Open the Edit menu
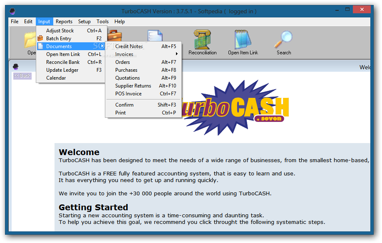The height and width of the screenshot is (243, 382). click(28, 22)
